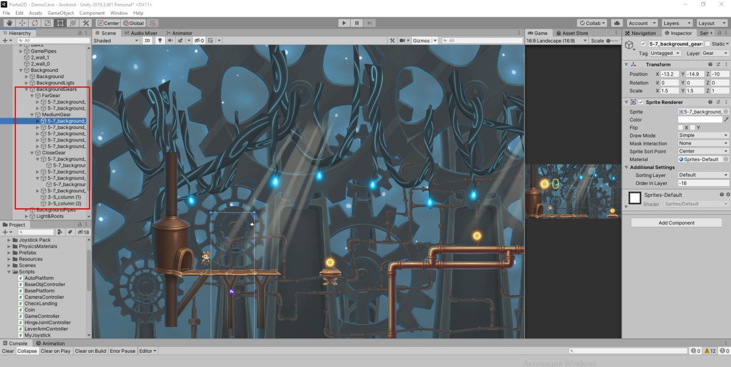Collapse the MediumGear tree node
Image resolution: width=731 pixels, height=367 pixels.
[33, 115]
